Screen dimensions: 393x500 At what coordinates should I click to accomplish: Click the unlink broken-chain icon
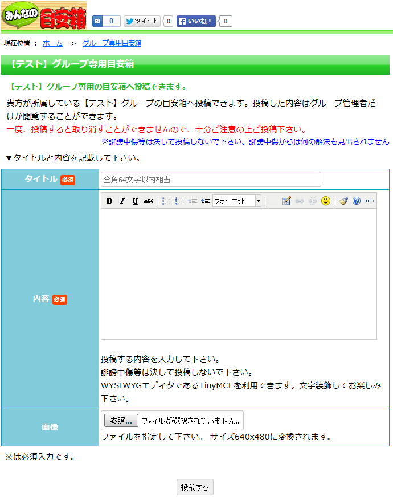(x=313, y=201)
